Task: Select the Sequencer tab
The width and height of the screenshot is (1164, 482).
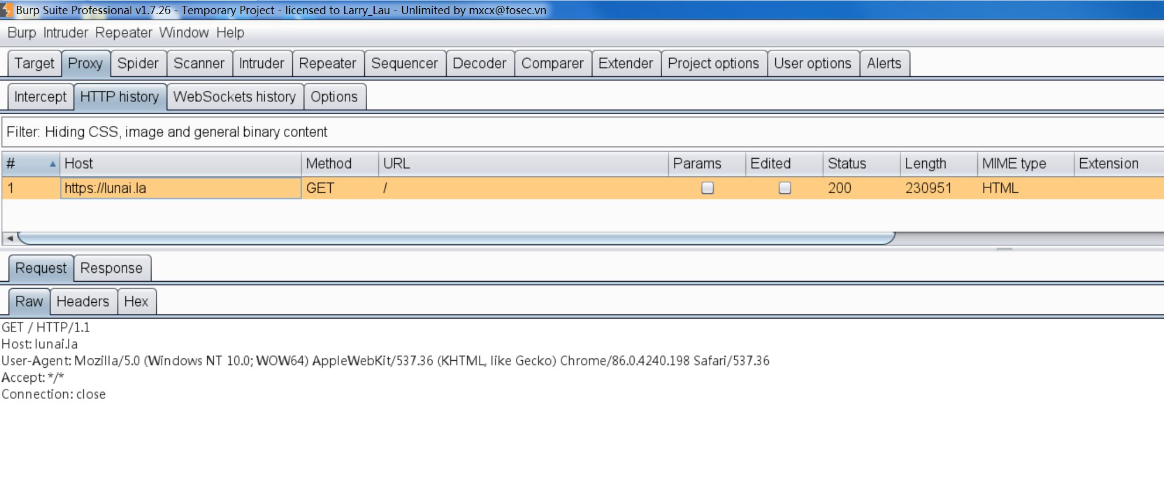Action: point(405,63)
